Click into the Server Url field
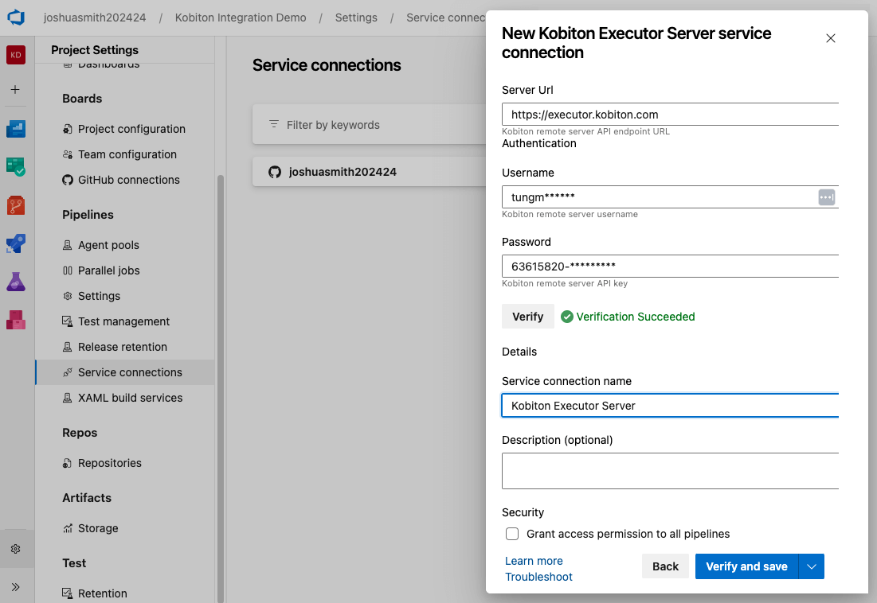877x603 pixels. (x=670, y=115)
